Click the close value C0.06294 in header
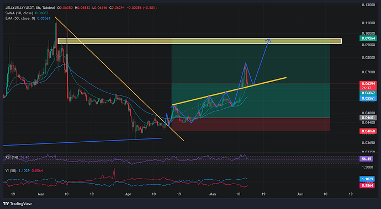This screenshot has height=209, width=381. point(117,8)
